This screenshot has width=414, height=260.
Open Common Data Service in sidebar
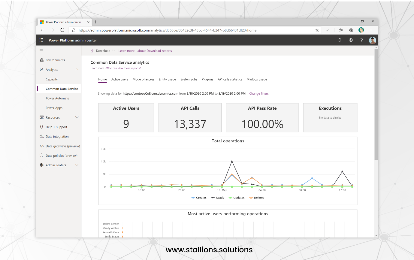62,89
